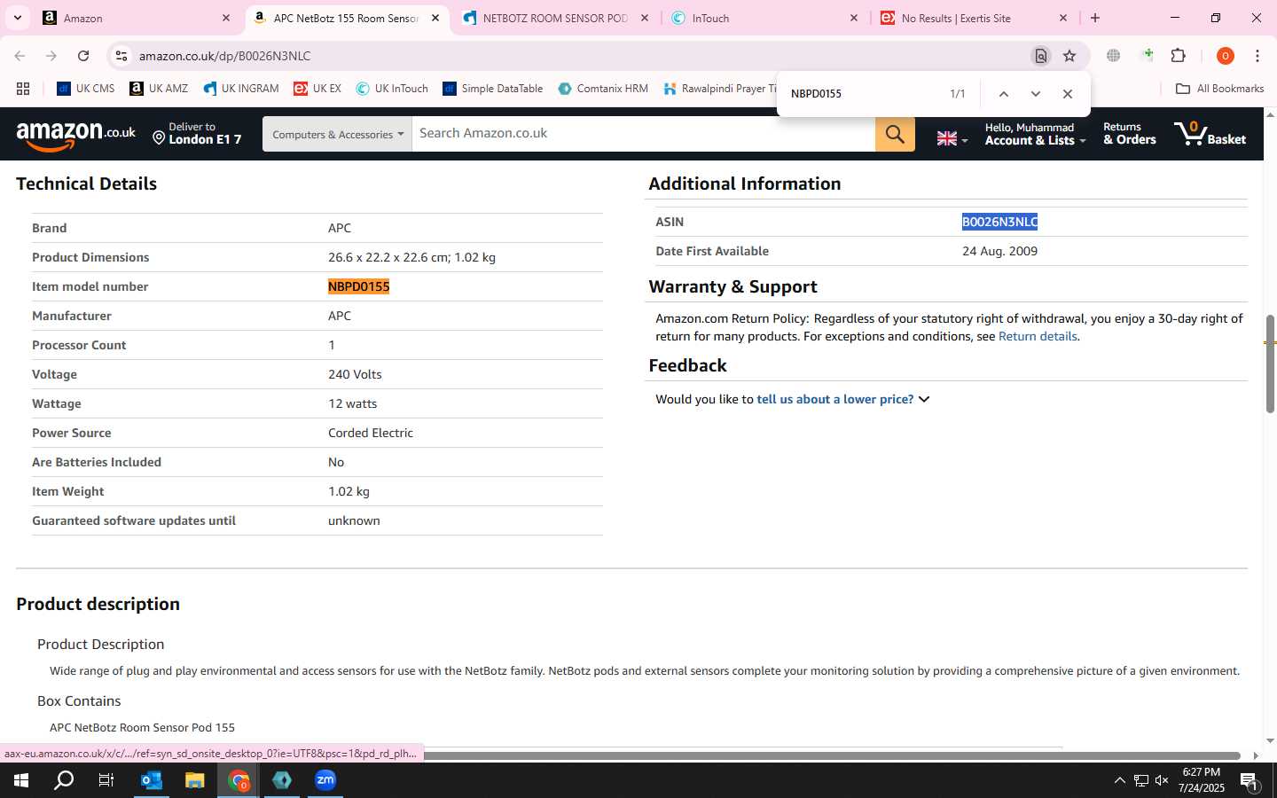Click the Amazon.co.uk logo

76,134
